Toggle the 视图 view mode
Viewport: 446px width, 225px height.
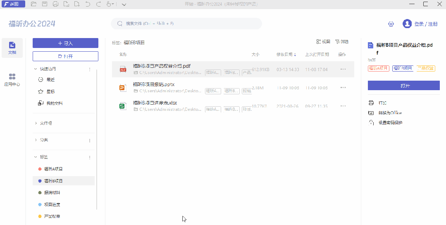point(323,42)
